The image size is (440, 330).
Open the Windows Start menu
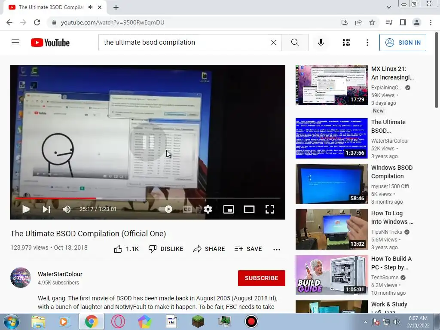[11, 321]
